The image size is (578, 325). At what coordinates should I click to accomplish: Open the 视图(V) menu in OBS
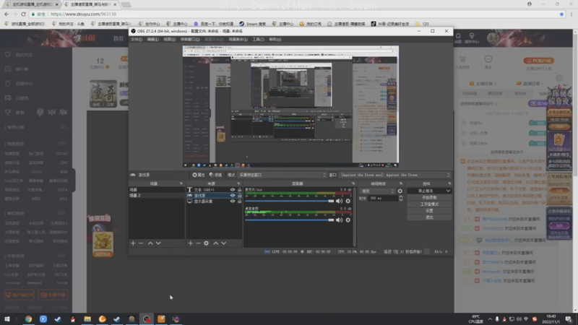(x=170, y=40)
